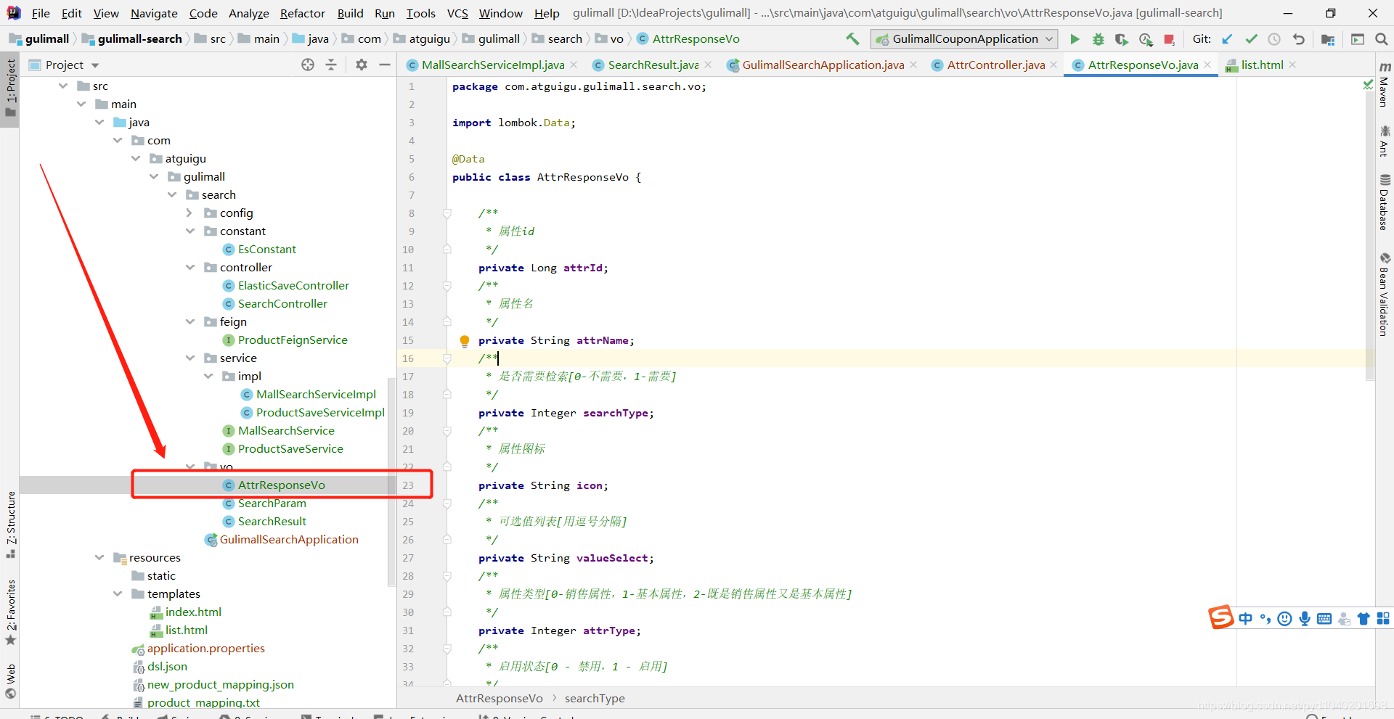Open Project panel settings gear
Viewport: 1394px width, 719px height.
pos(362,65)
